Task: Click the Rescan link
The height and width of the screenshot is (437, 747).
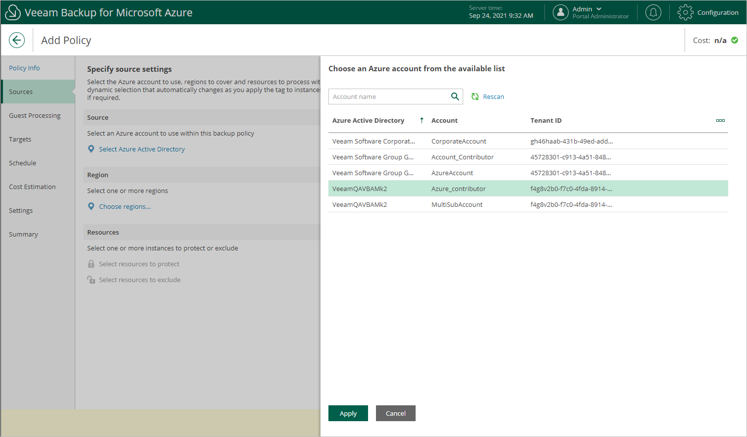Action: click(x=493, y=97)
